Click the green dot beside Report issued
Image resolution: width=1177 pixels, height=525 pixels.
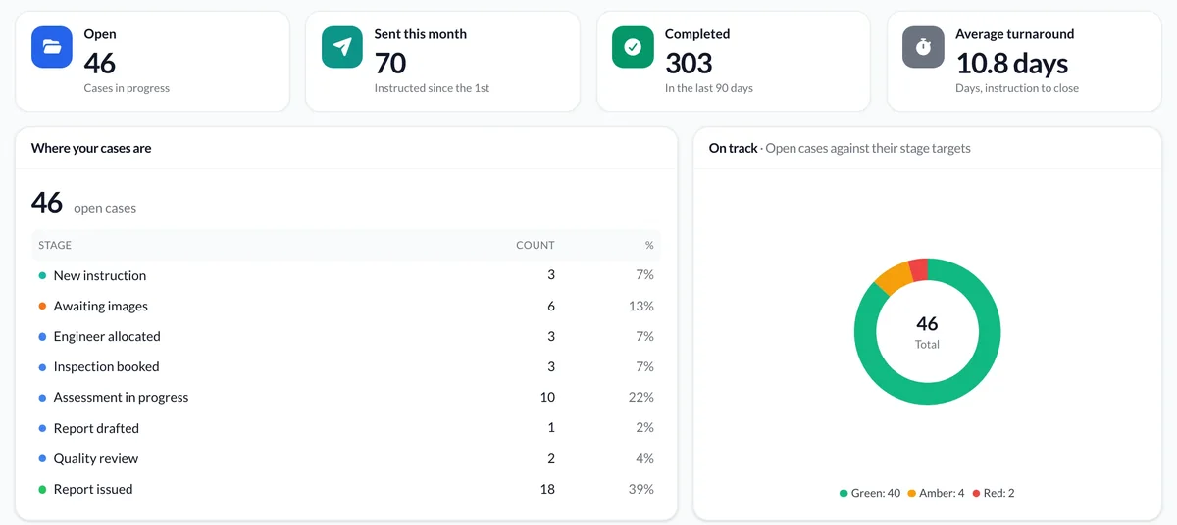tap(42, 490)
